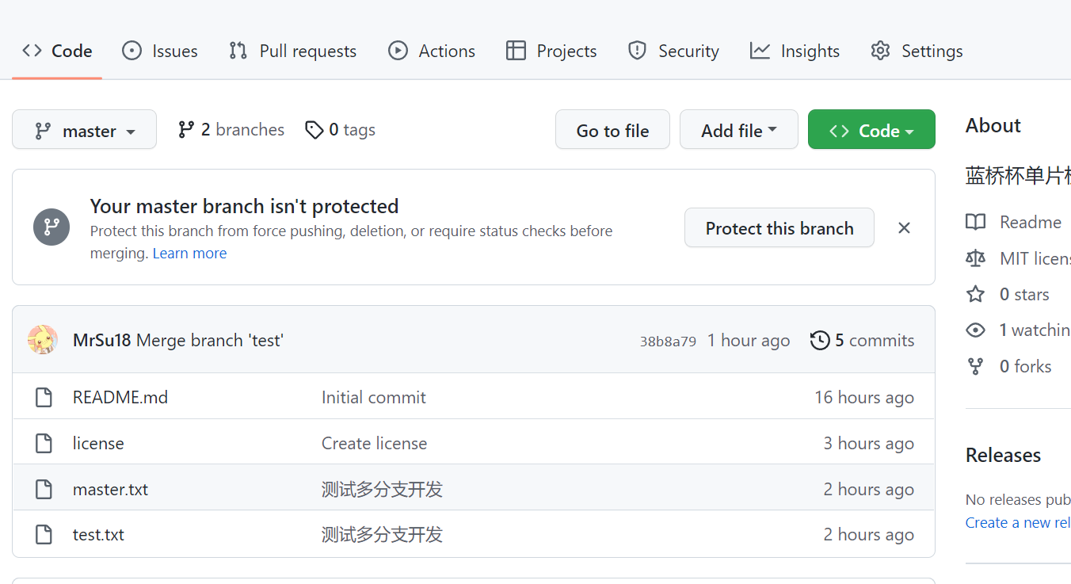Open the Projects tab
This screenshot has width=1071, height=584.
[x=551, y=51]
